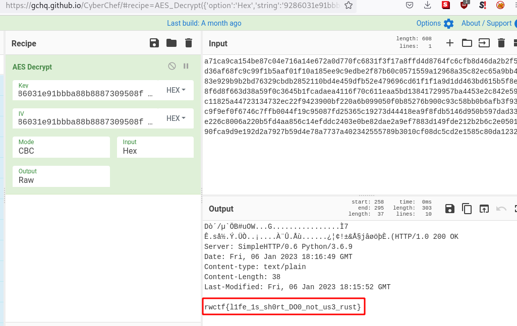This screenshot has width=517, height=326.
Task: Toggle breakpoint on AES Decrypt
Action: click(186, 66)
